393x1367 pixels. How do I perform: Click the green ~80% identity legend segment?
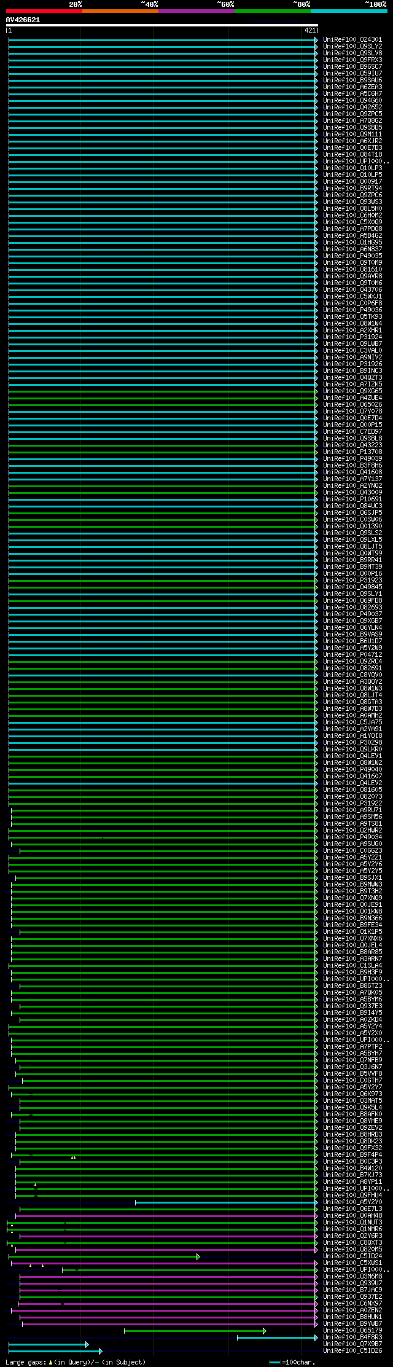(272, 11)
